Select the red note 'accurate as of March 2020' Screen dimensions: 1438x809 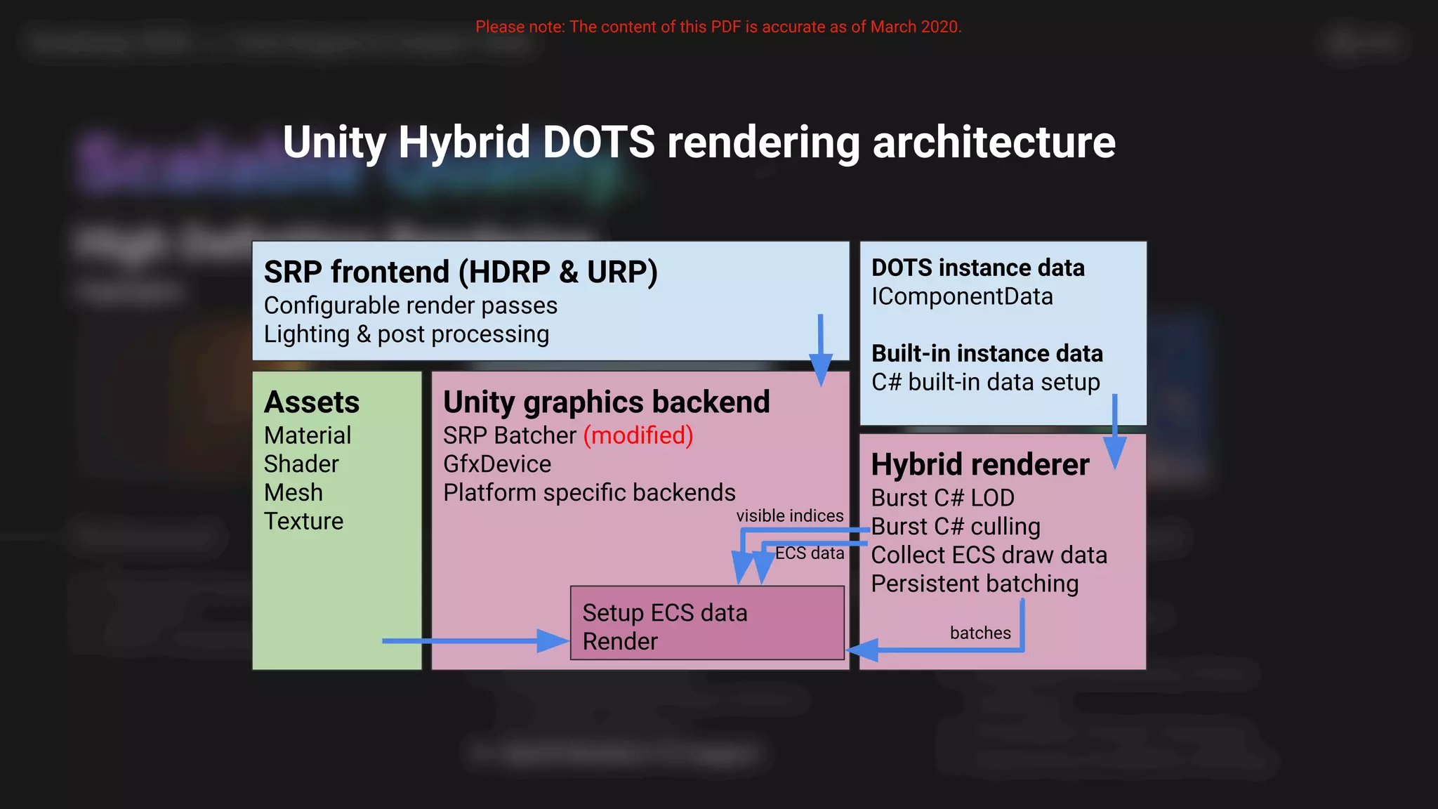(862, 27)
